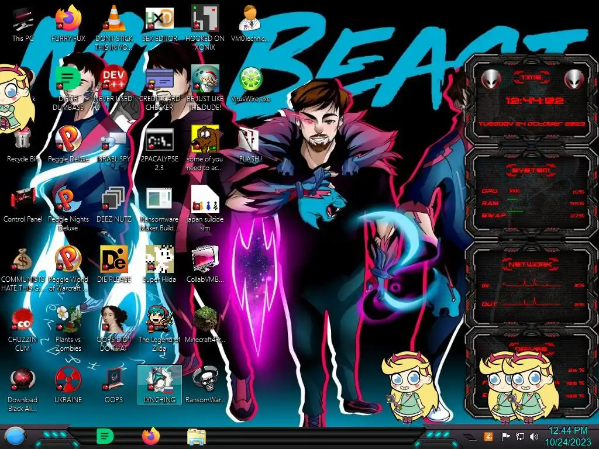Image resolution: width=599 pixels, height=449 pixels.
Task: Open the green D FOR DUMBASS icon
Action: pyautogui.click(x=68, y=79)
